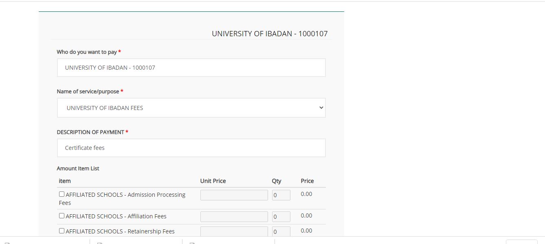Click the University of Ibadan page heading
This screenshot has width=545, height=244.
[x=270, y=34]
